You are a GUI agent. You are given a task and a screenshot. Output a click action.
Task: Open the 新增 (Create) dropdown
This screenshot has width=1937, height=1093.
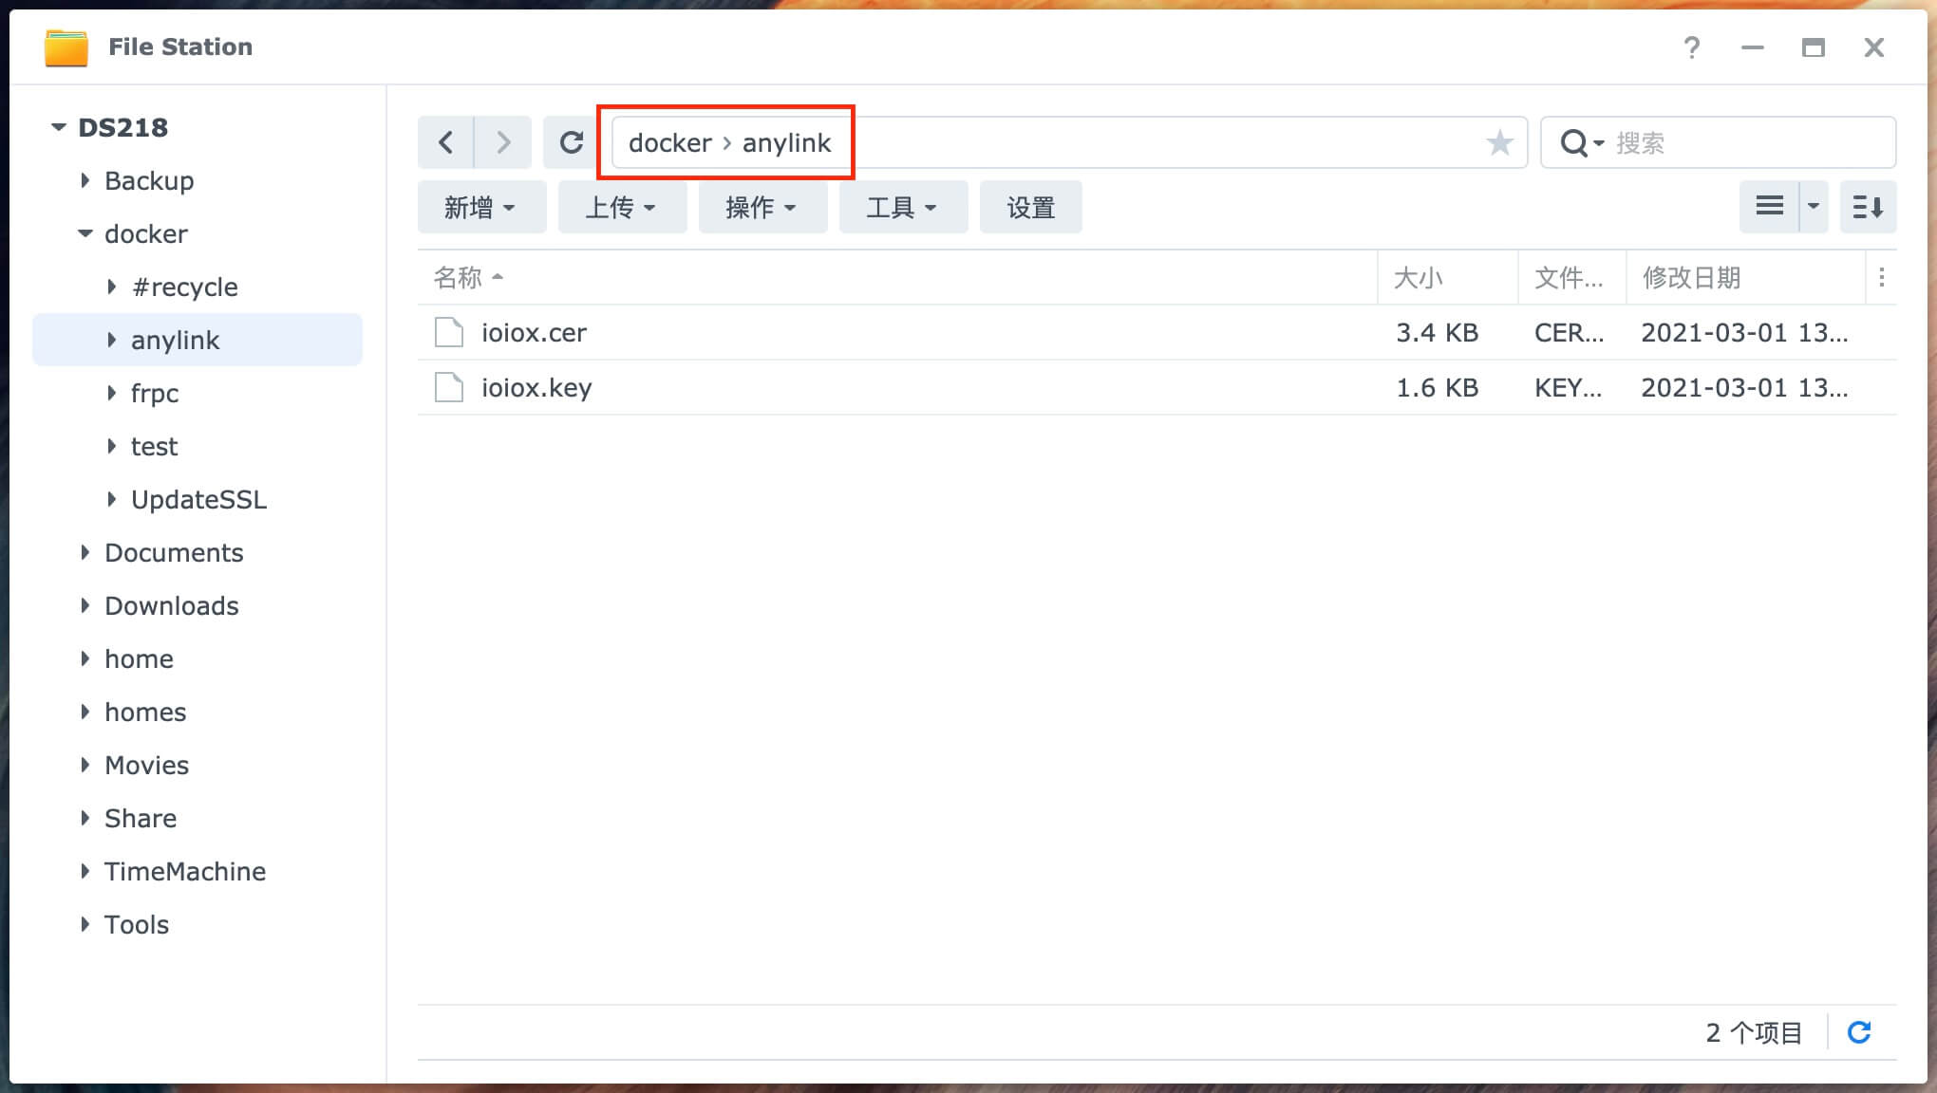point(480,207)
